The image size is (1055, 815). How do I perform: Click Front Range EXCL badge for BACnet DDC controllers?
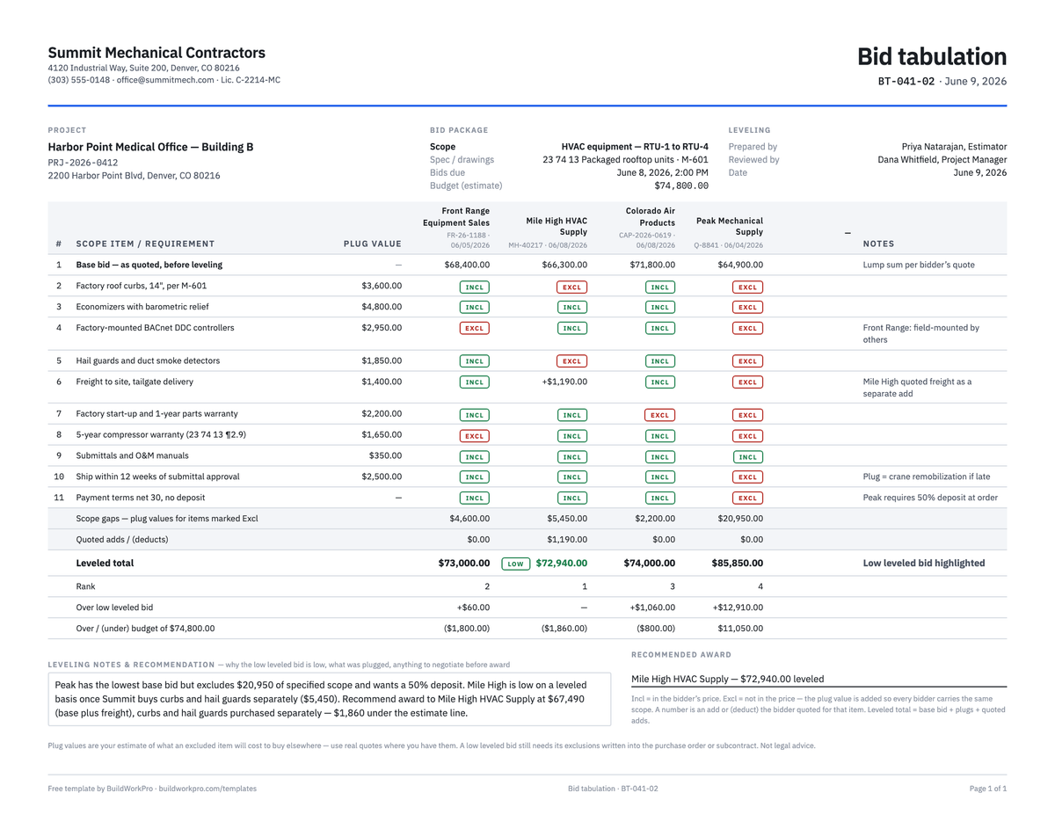click(x=475, y=329)
